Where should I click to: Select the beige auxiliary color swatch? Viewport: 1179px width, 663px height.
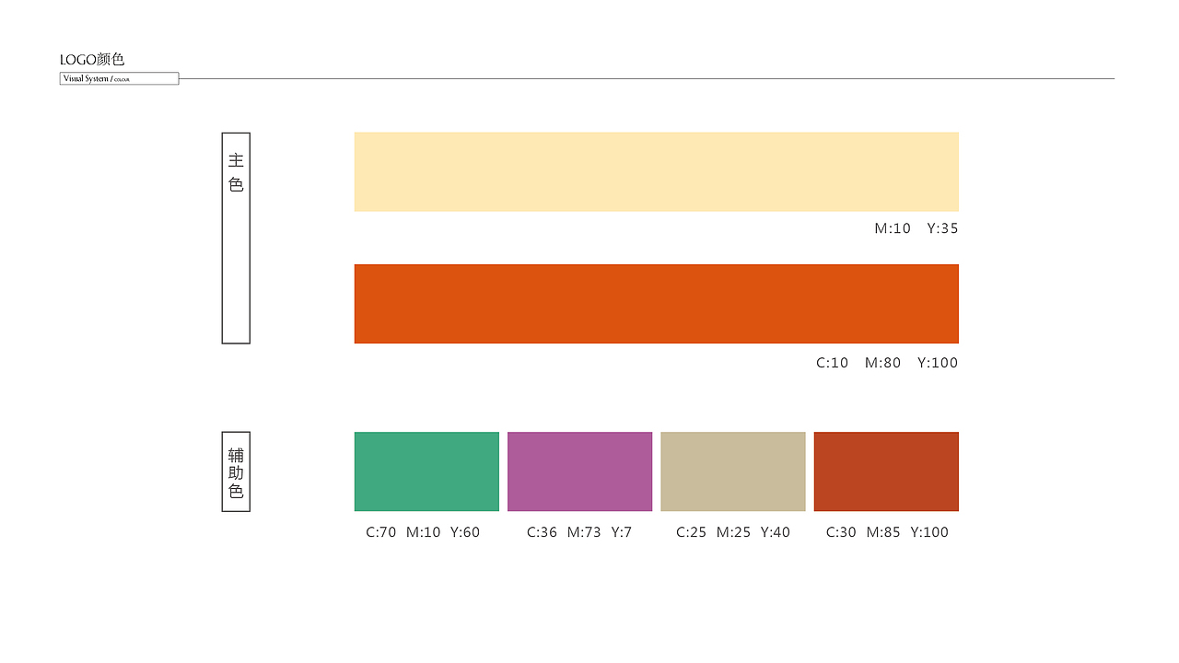733,471
